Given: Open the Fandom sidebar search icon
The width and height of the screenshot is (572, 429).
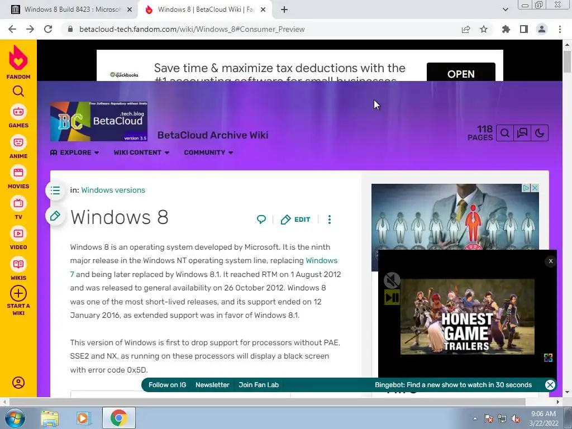Looking at the screenshot, I should point(18,91).
